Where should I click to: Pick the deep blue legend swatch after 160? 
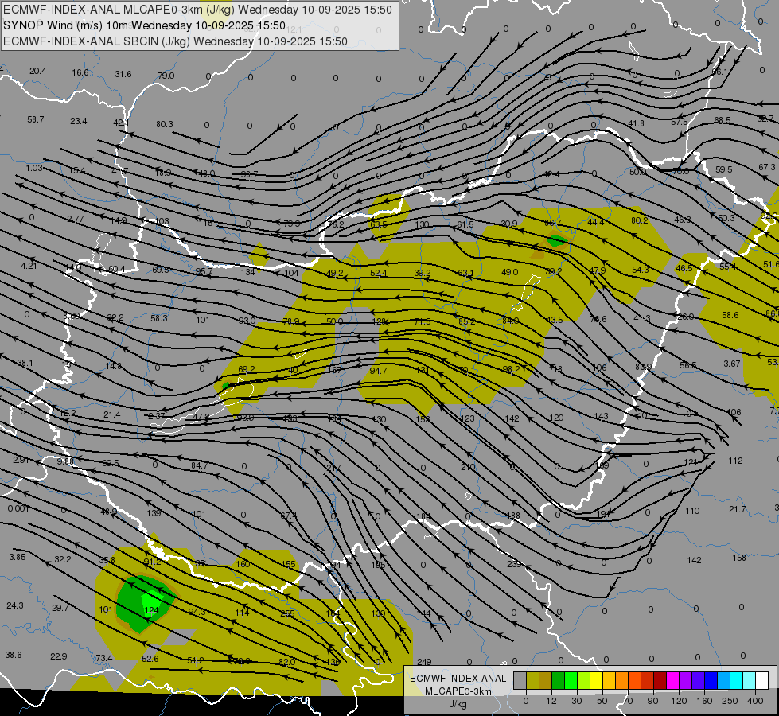coord(711,680)
